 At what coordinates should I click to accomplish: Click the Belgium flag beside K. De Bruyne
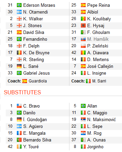pos(19,53)
